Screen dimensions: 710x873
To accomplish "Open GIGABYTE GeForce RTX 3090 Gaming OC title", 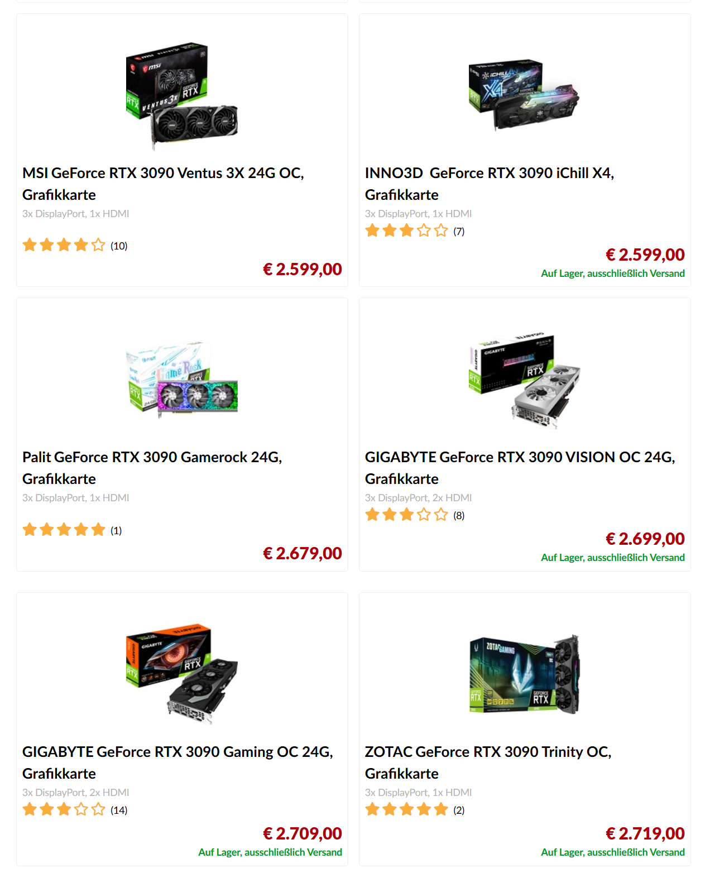I will coord(177,762).
